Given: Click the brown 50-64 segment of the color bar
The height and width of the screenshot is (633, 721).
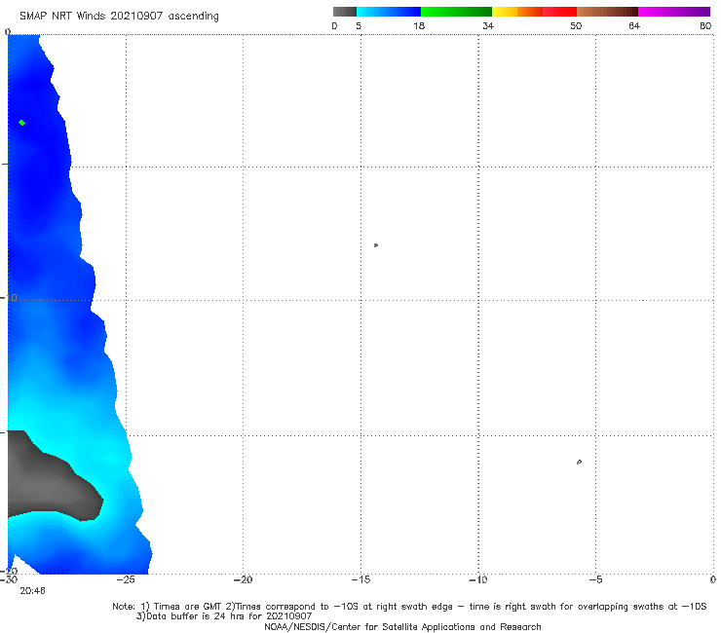Looking at the screenshot, I should (x=607, y=12).
